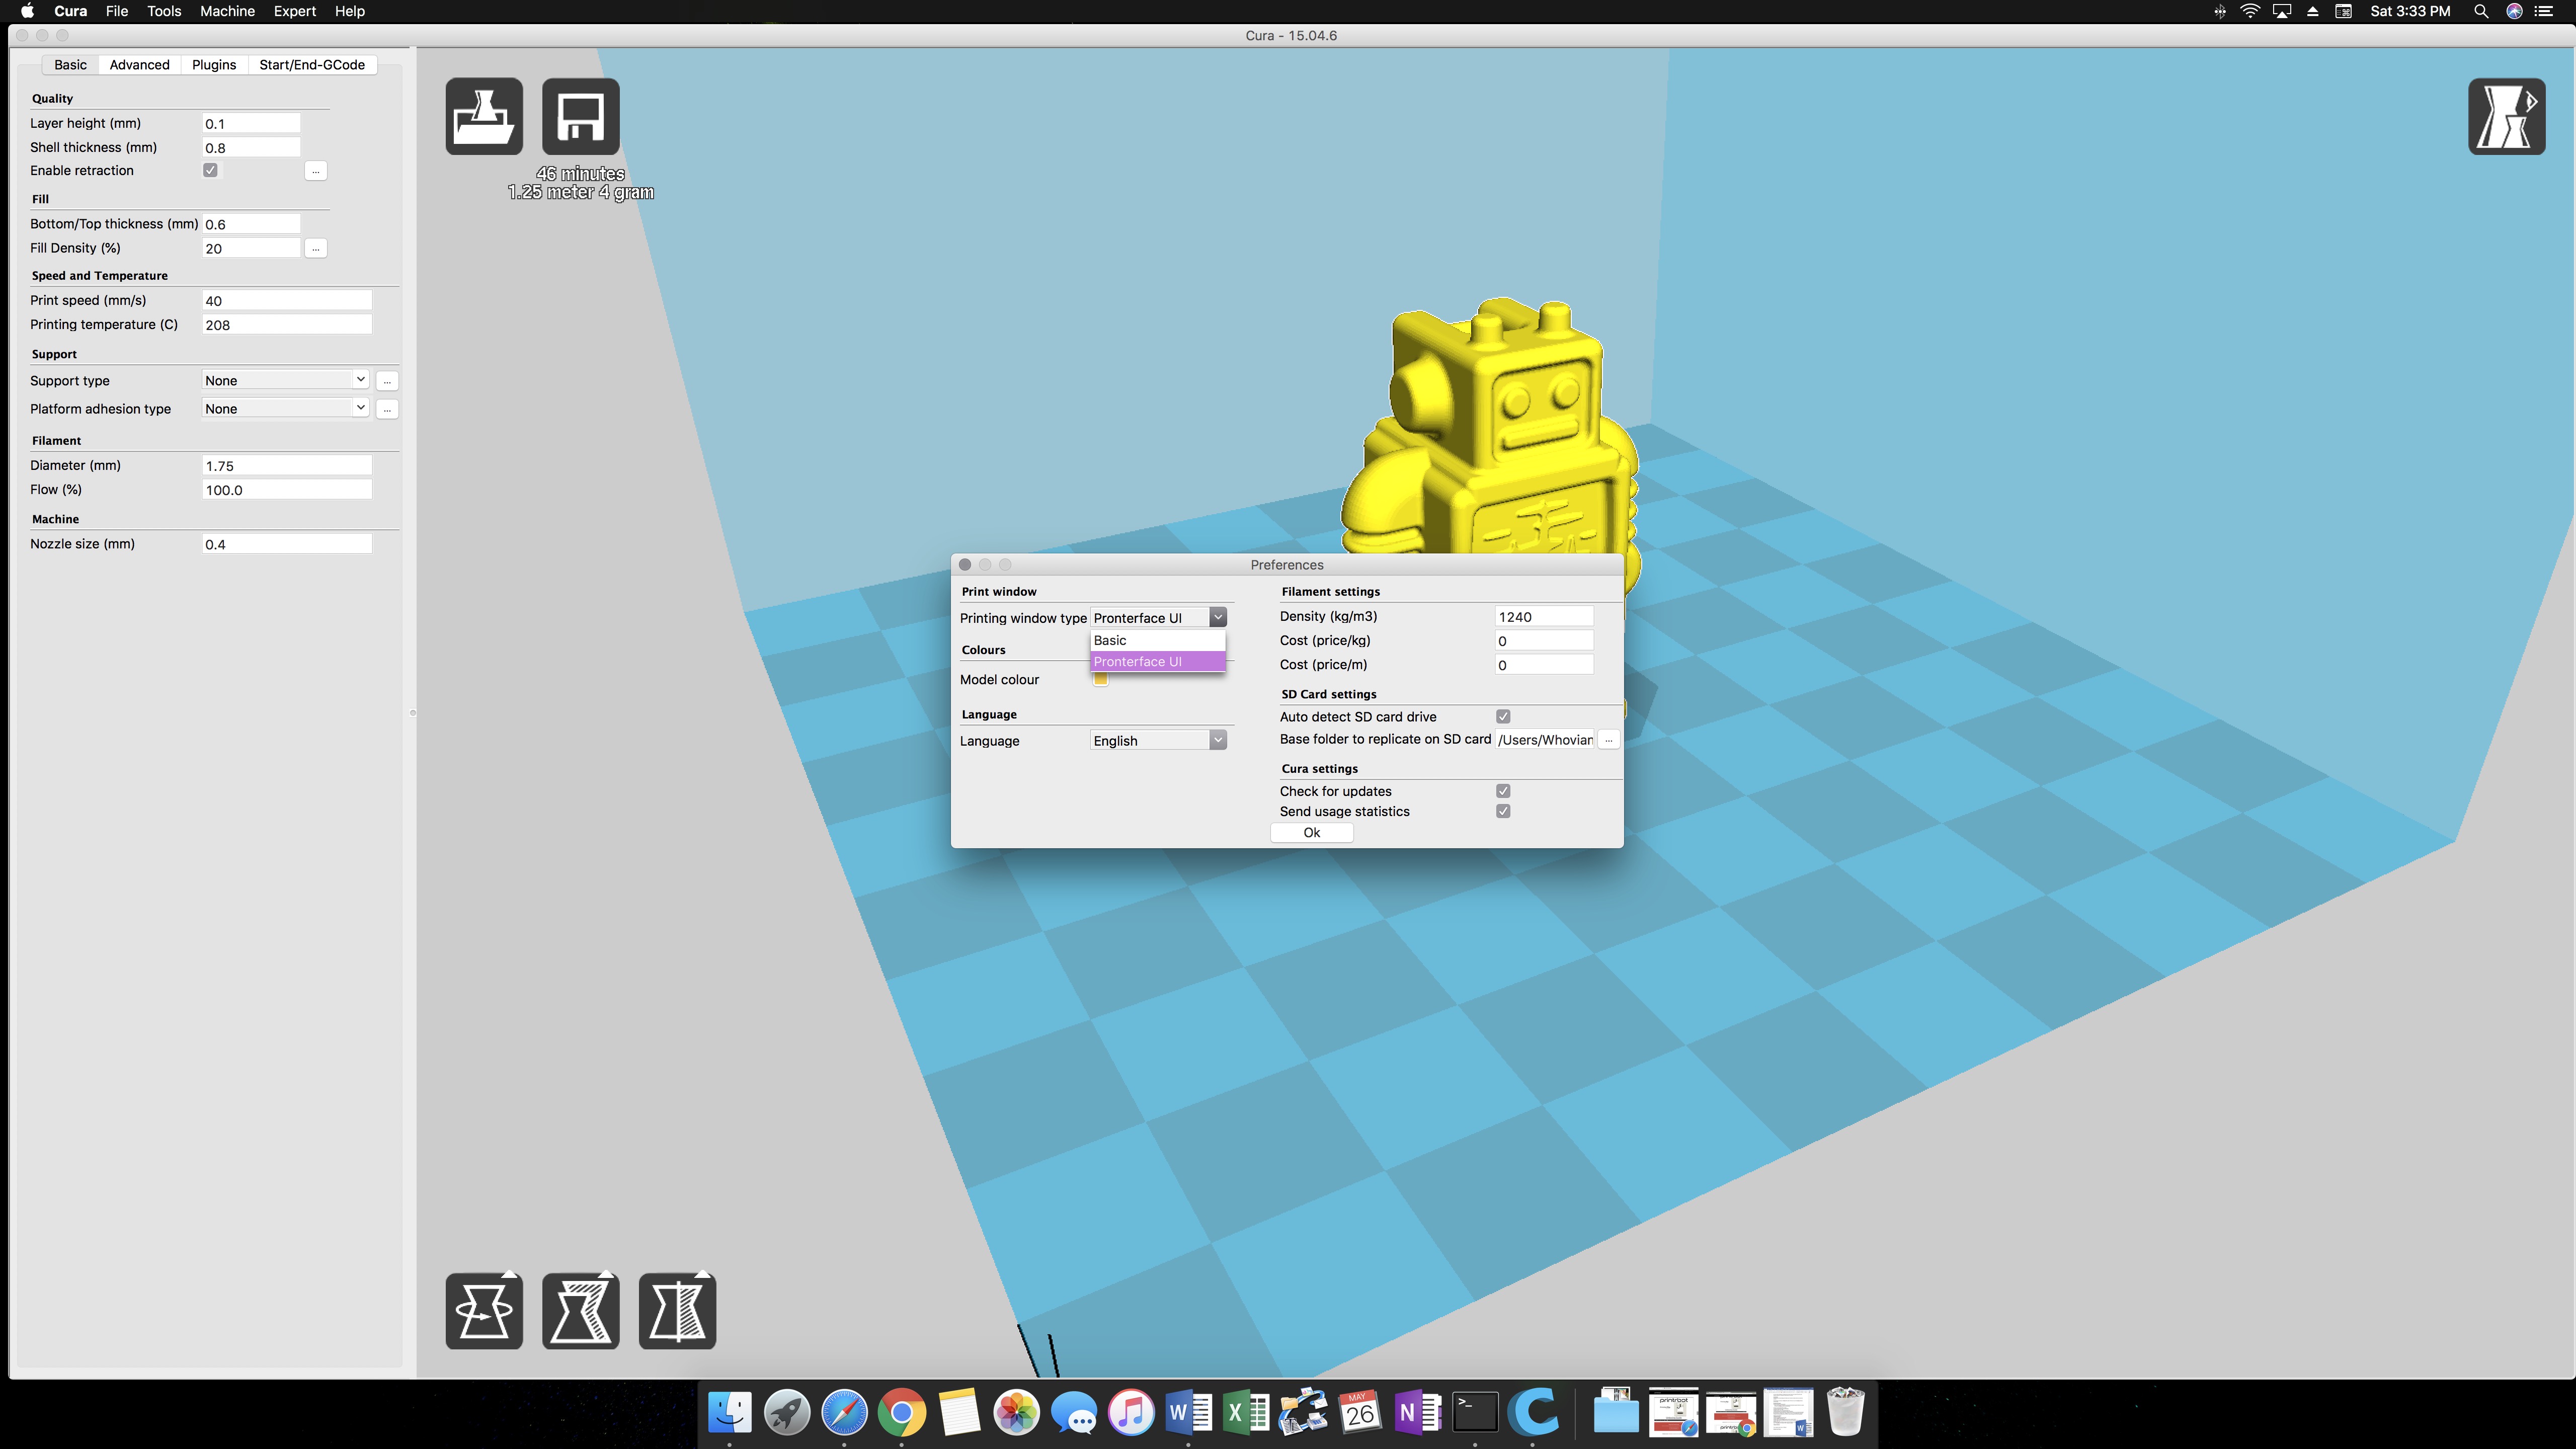Click the Load model icon

[484, 116]
